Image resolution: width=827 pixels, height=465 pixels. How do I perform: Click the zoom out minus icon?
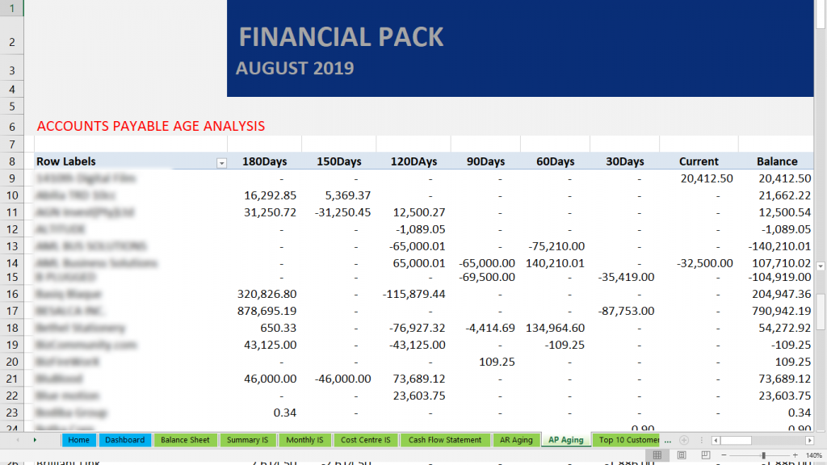pos(724,455)
